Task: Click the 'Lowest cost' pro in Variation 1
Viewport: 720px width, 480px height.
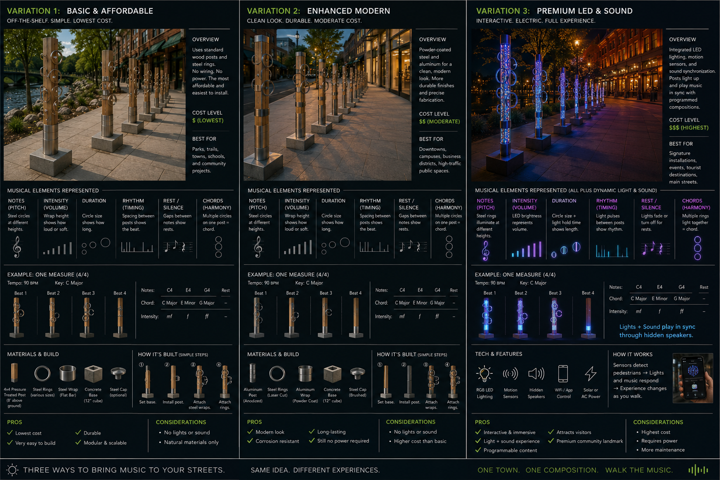Action: pos(28,433)
